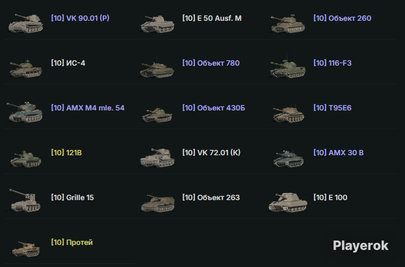
Task: Select the E 50 Ausf. M tank image
Action: pos(157,24)
